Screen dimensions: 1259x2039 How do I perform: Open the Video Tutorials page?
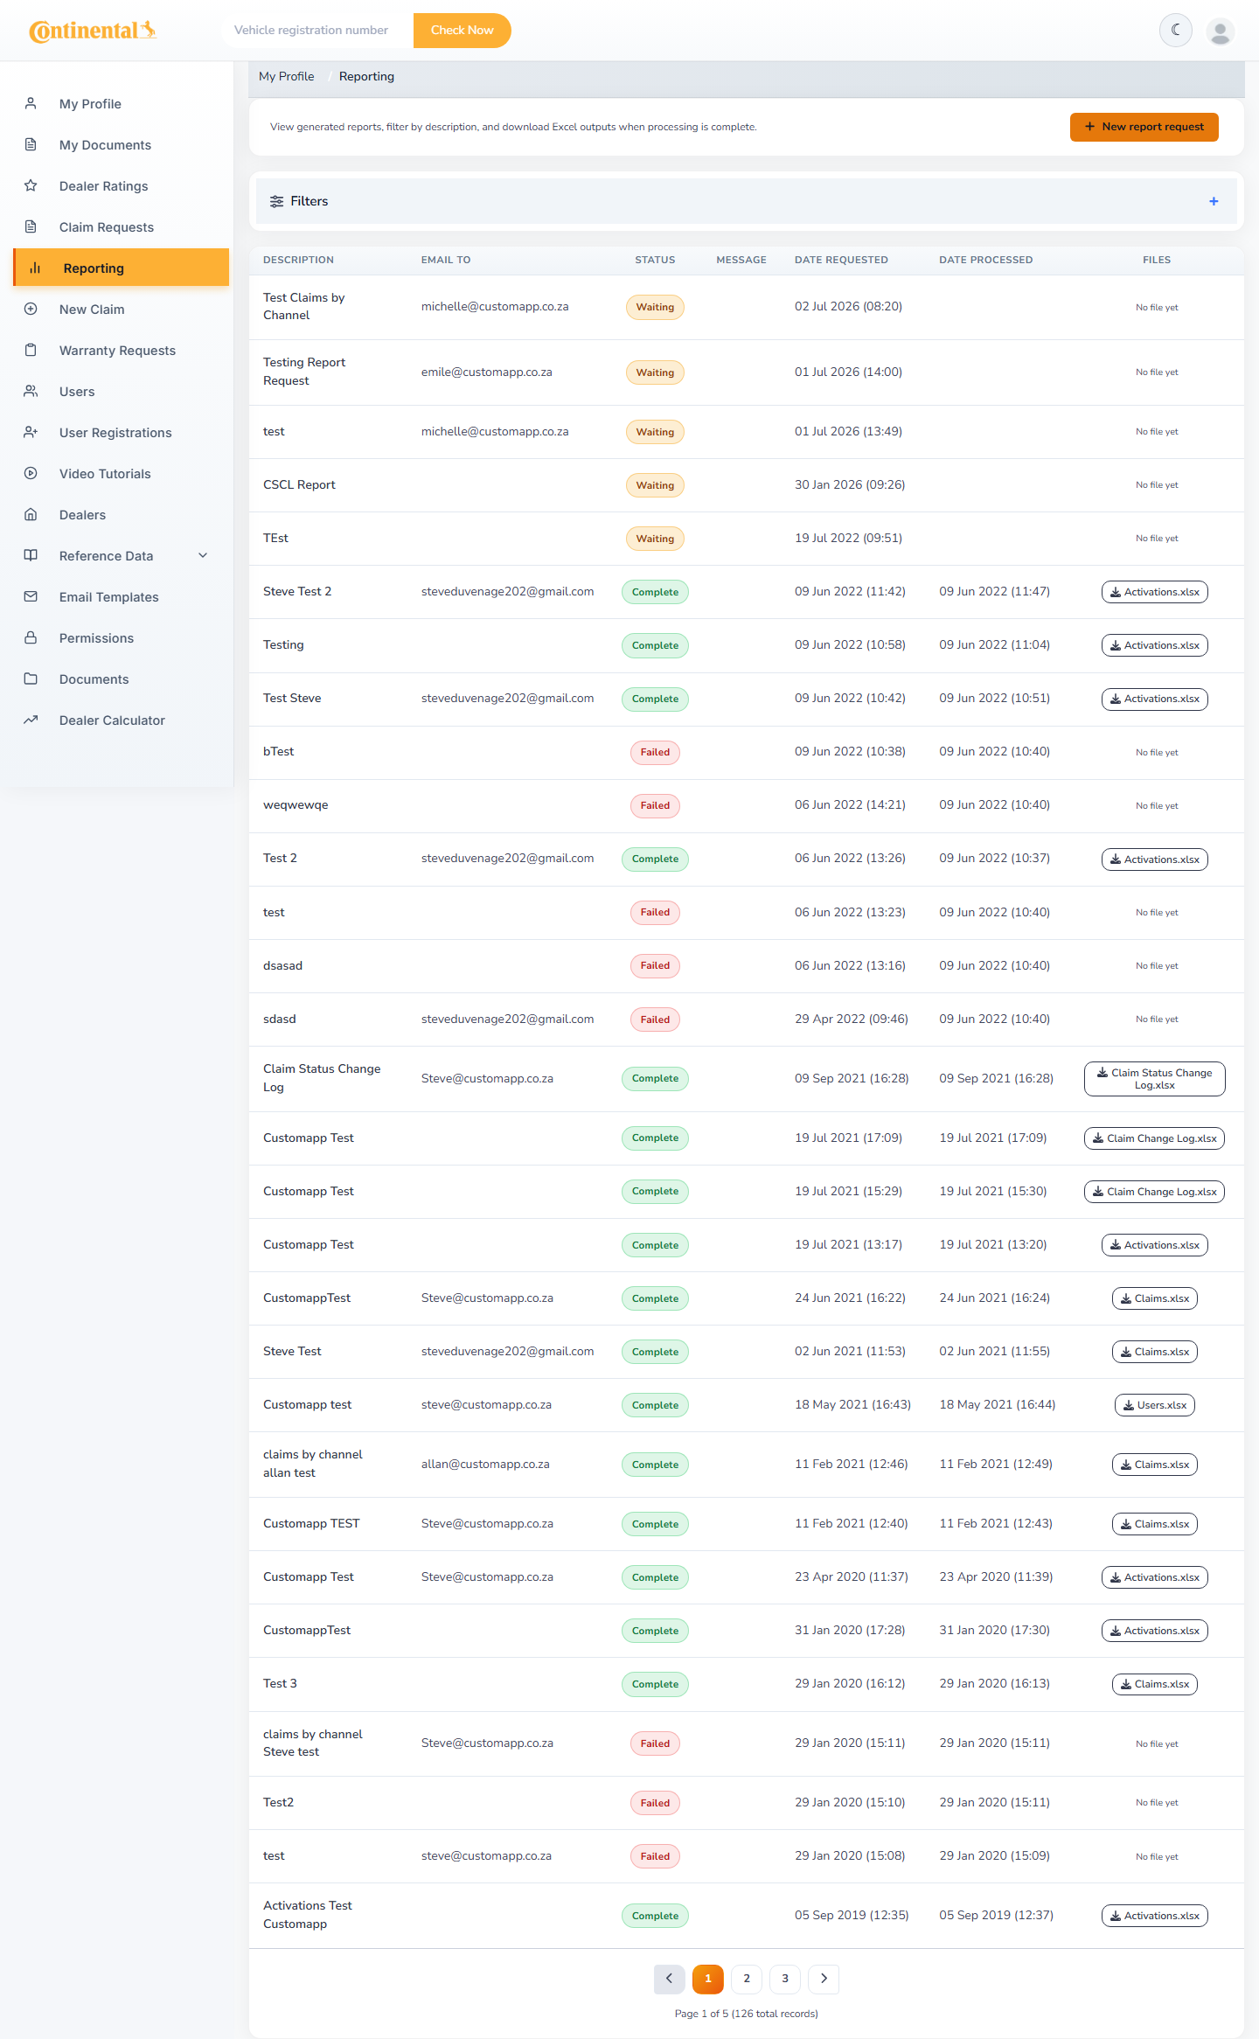click(x=122, y=473)
